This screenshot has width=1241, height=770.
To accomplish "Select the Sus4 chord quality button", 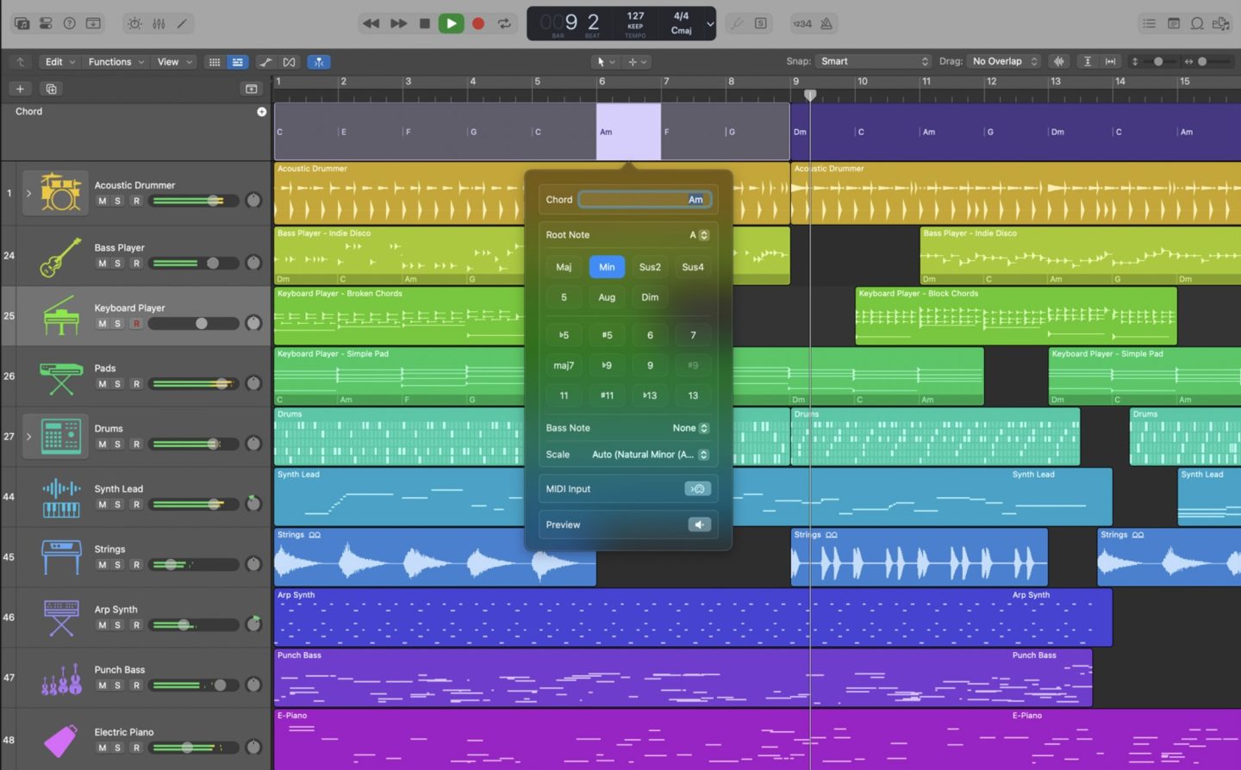I will (693, 267).
